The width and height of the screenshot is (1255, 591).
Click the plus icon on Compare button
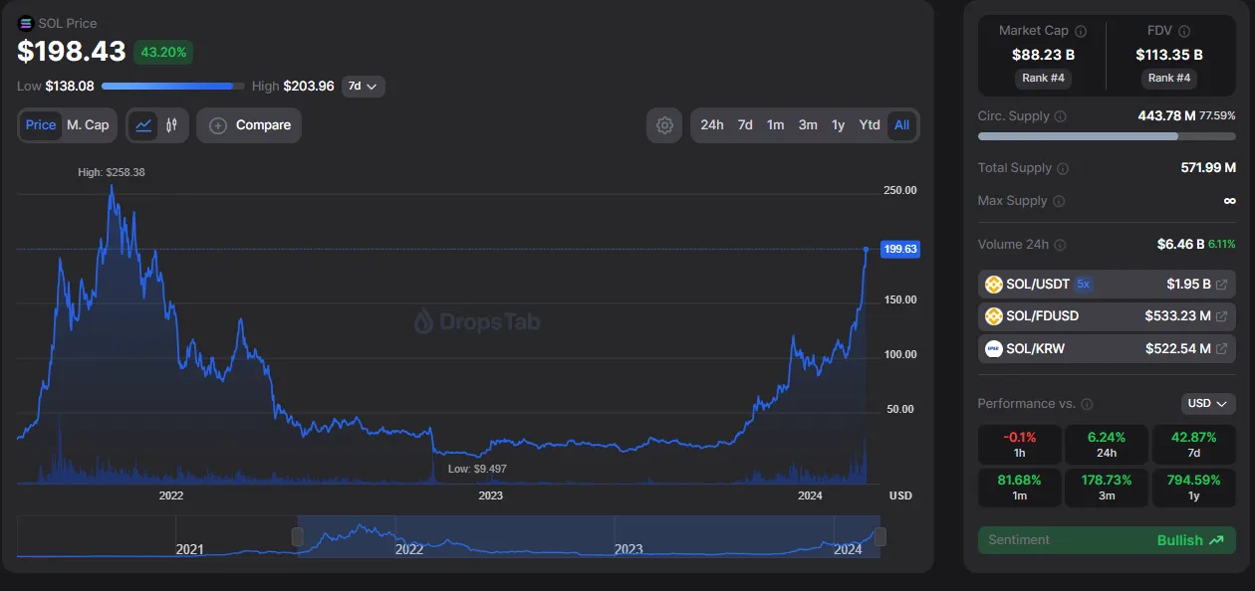point(218,125)
